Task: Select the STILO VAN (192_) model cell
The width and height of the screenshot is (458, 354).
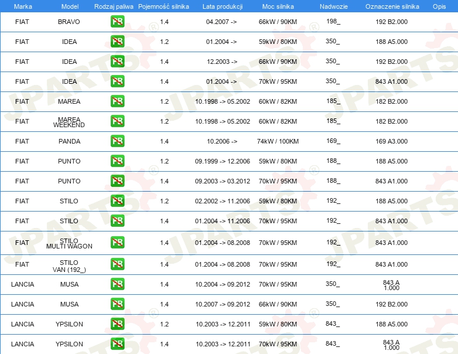Action: pyautogui.click(x=69, y=266)
